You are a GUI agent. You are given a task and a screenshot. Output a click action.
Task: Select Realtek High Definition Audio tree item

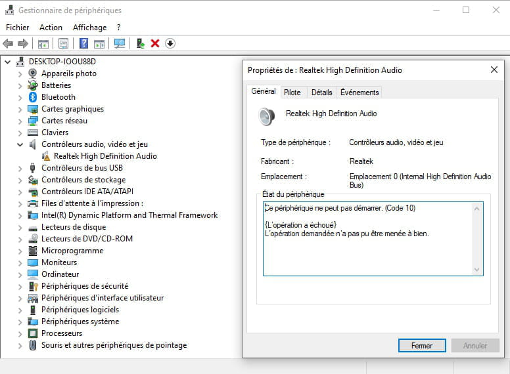pos(105,156)
